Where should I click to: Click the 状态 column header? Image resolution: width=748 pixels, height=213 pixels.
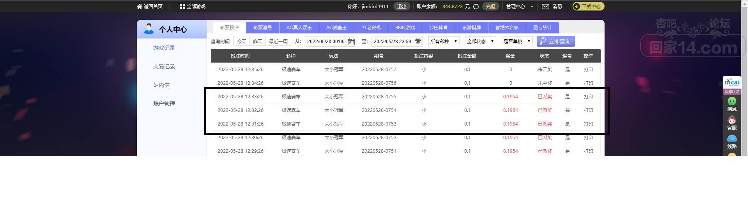click(545, 56)
